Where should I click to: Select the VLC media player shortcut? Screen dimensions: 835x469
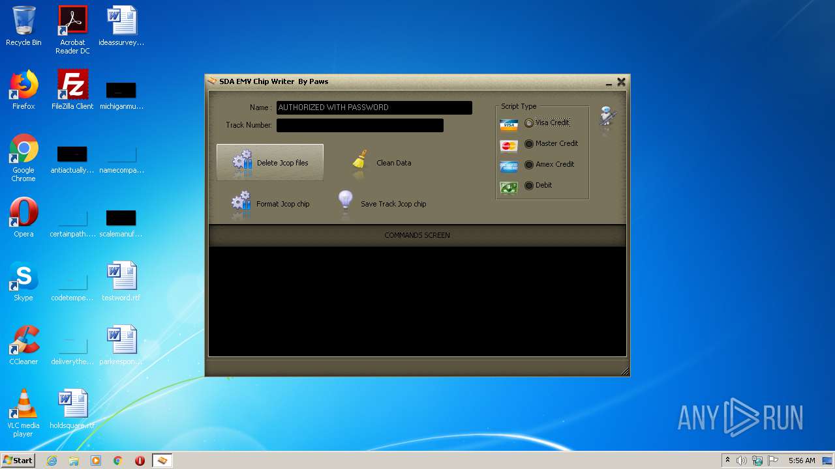click(x=23, y=413)
